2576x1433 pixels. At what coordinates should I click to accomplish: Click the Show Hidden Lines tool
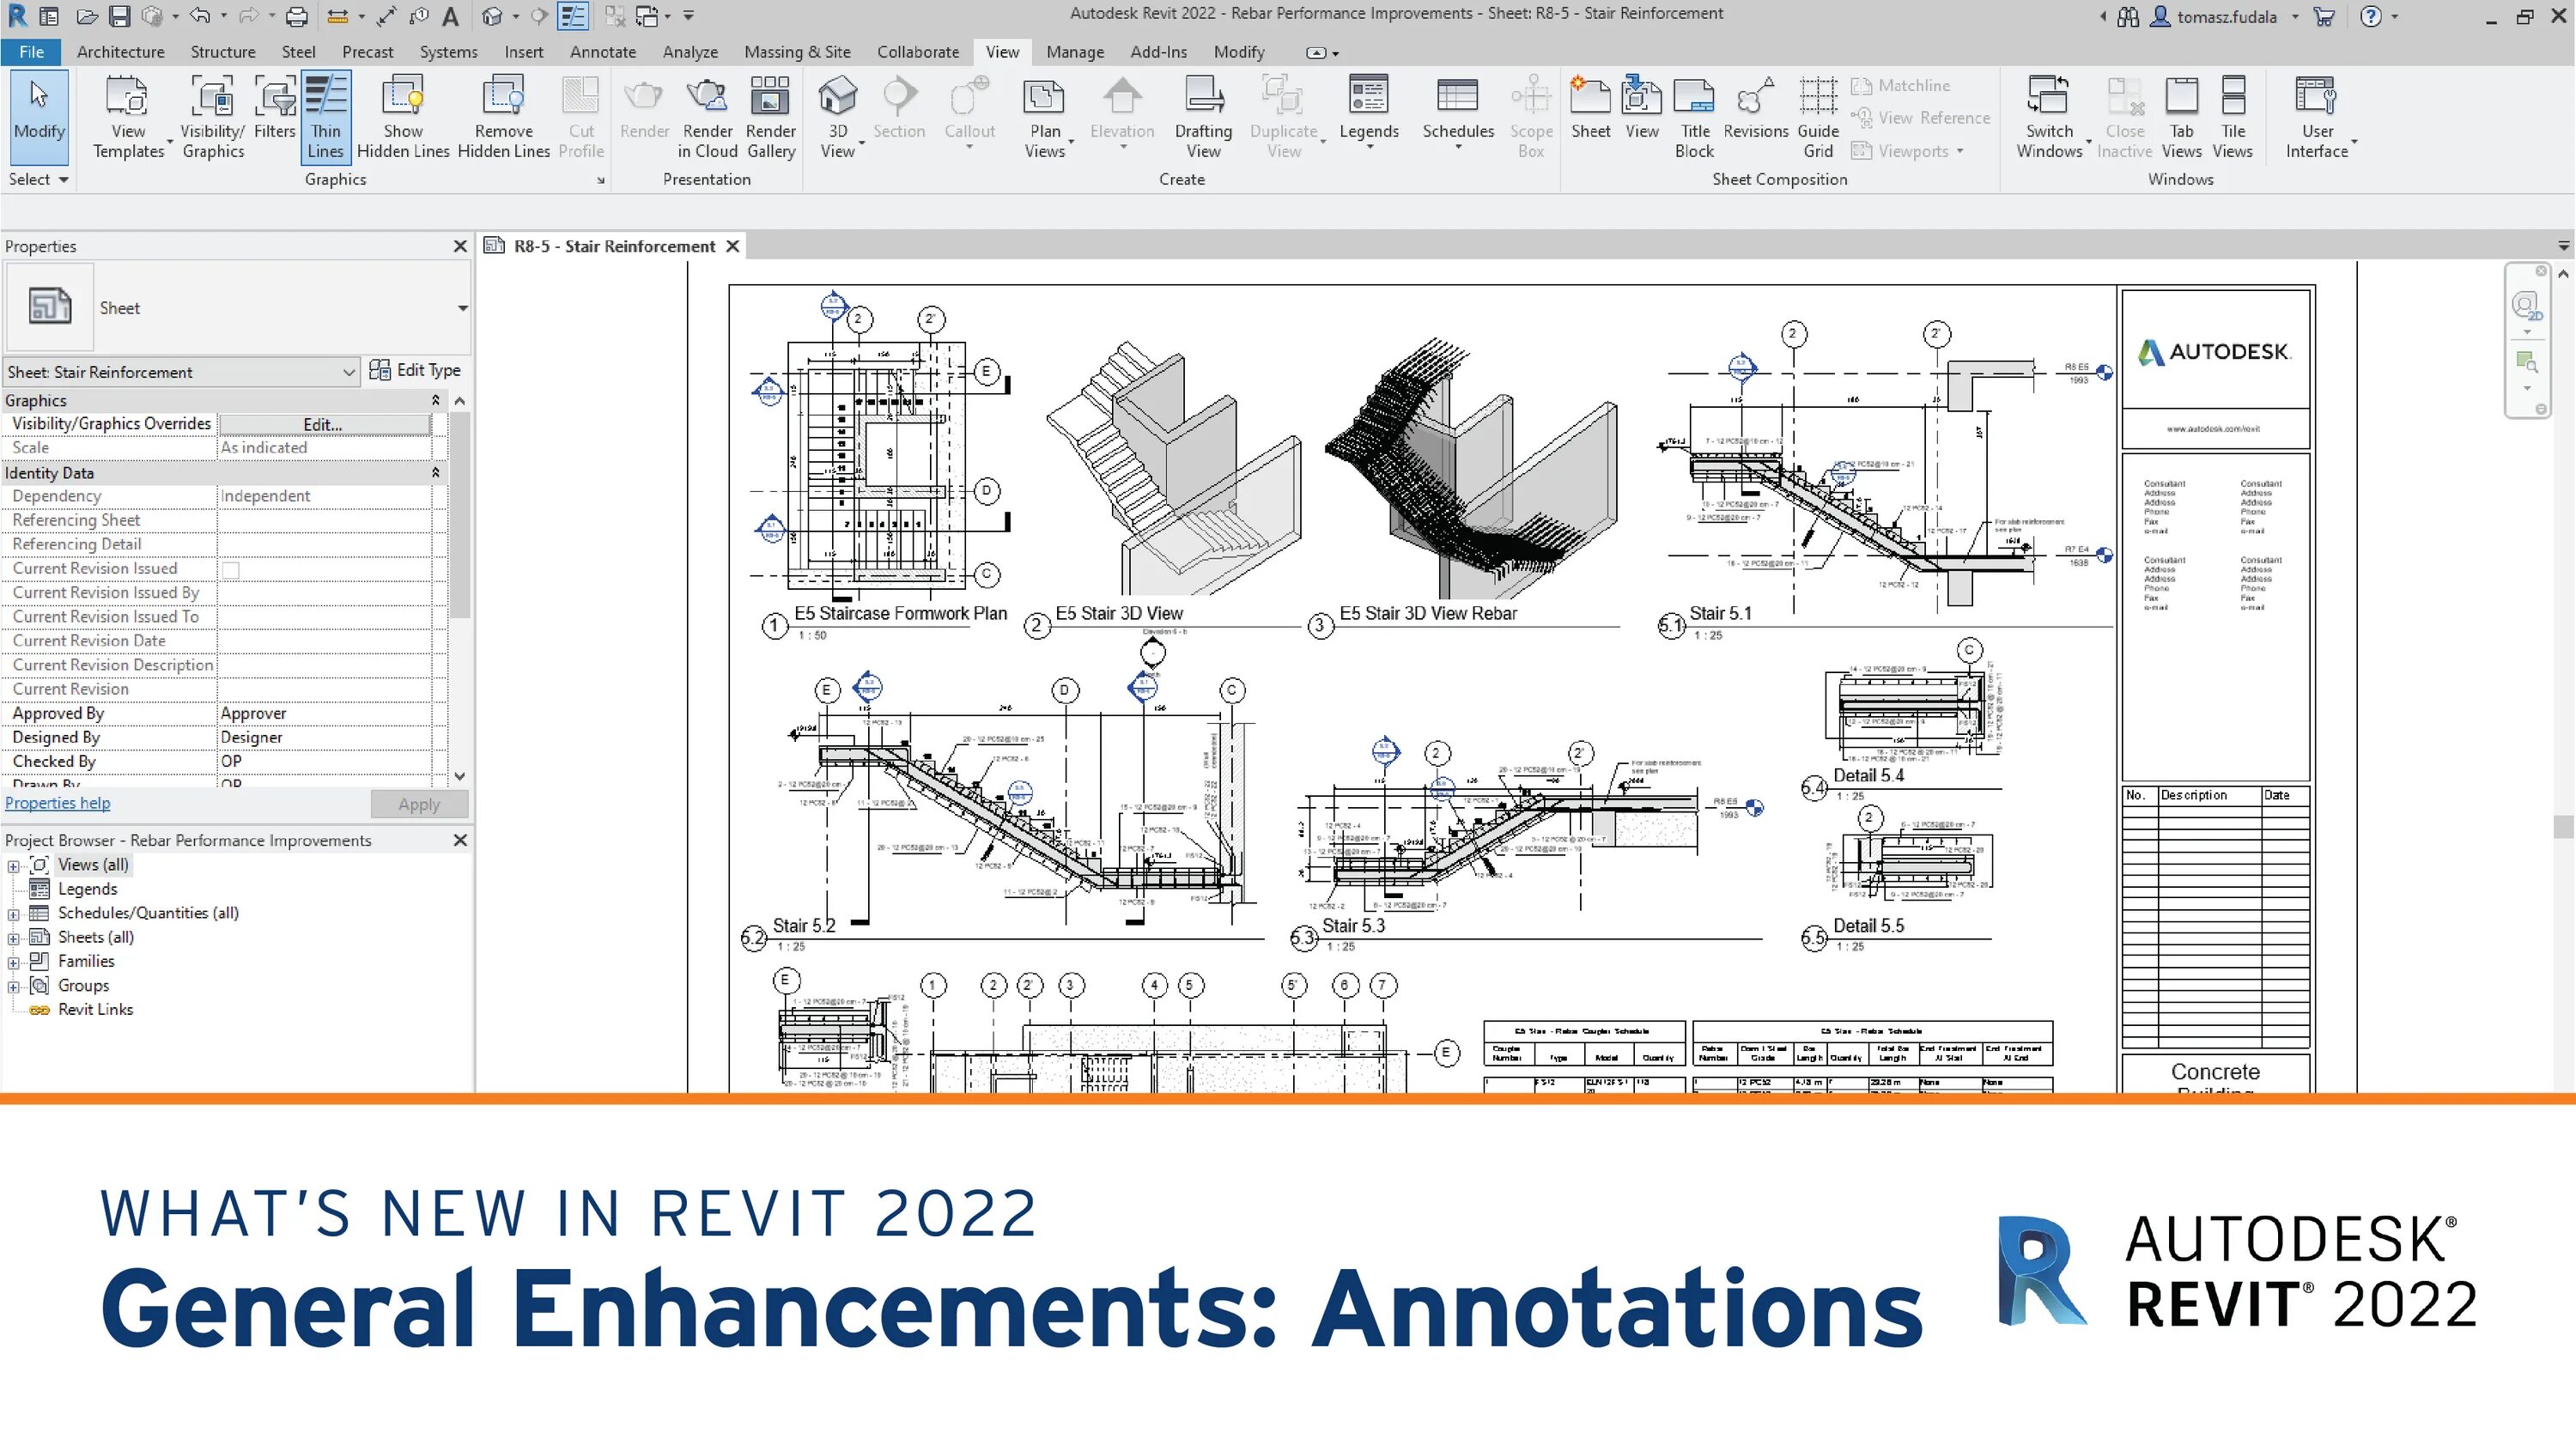(x=402, y=117)
